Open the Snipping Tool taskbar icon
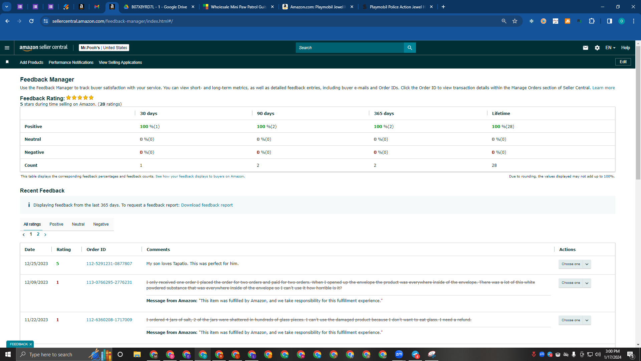This screenshot has width=641, height=361. pyautogui.click(x=432, y=354)
